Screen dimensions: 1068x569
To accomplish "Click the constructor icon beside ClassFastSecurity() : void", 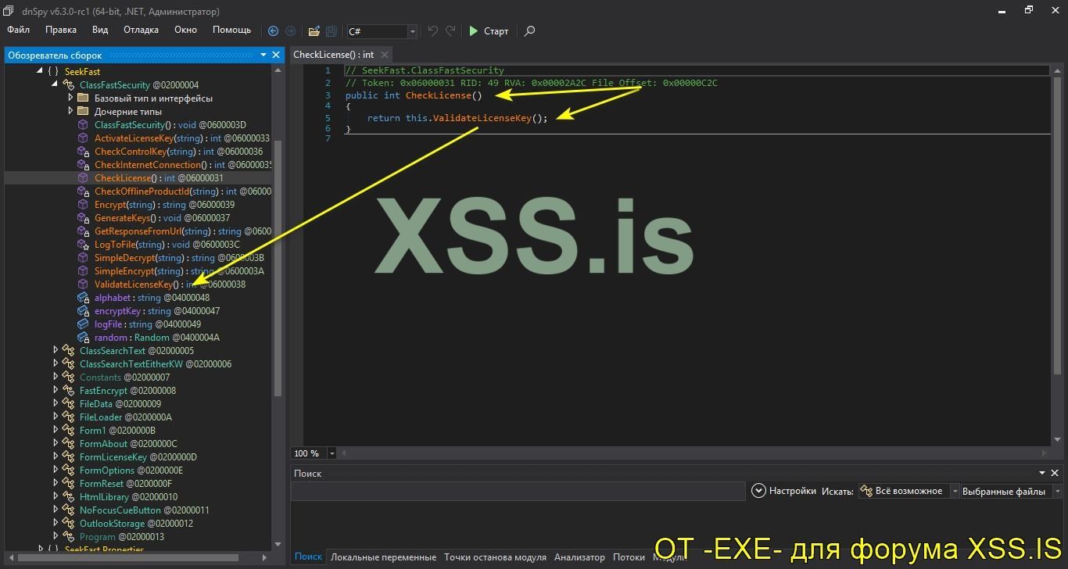I will tap(84, 125).
